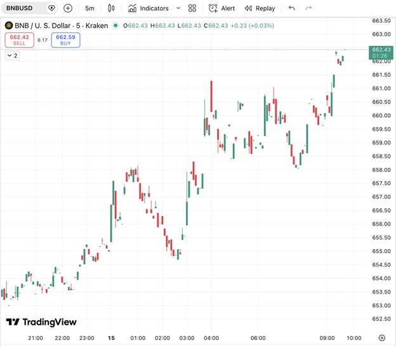Open the 5m time interval dropdown

coord(89,8)
